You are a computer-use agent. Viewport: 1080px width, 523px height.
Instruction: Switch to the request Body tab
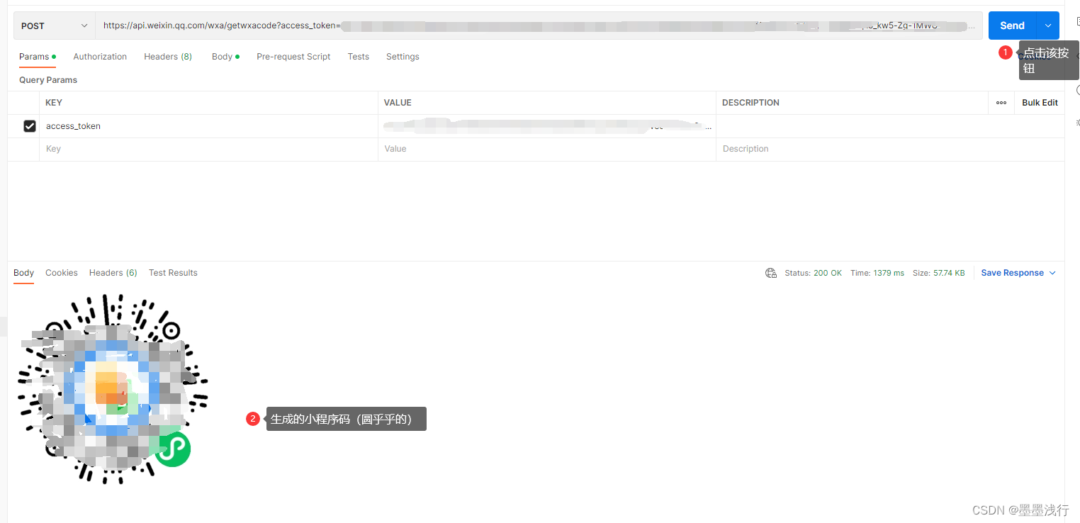(x=225, y=57)
